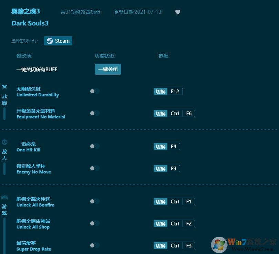Screen dimensions: 279x254
Task: Turn on One Hit Kill switch
Action: coord(95,146)
